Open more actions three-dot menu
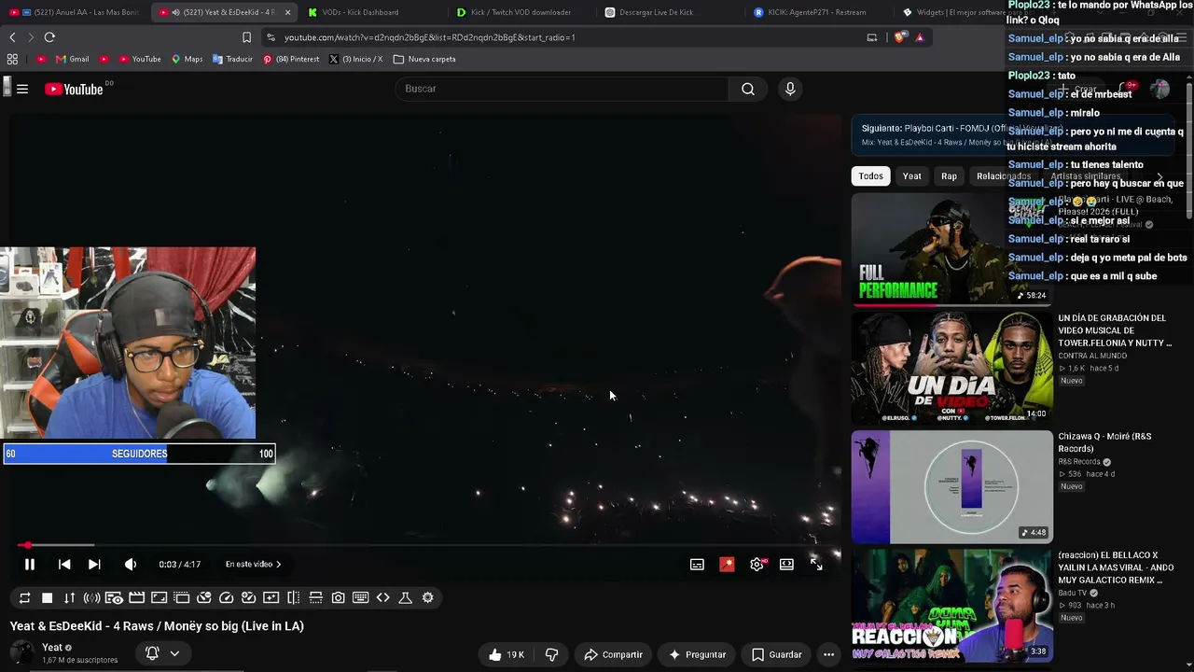Image resolution: width=1194 pixels, height=672 pixels. click(828, 655)
